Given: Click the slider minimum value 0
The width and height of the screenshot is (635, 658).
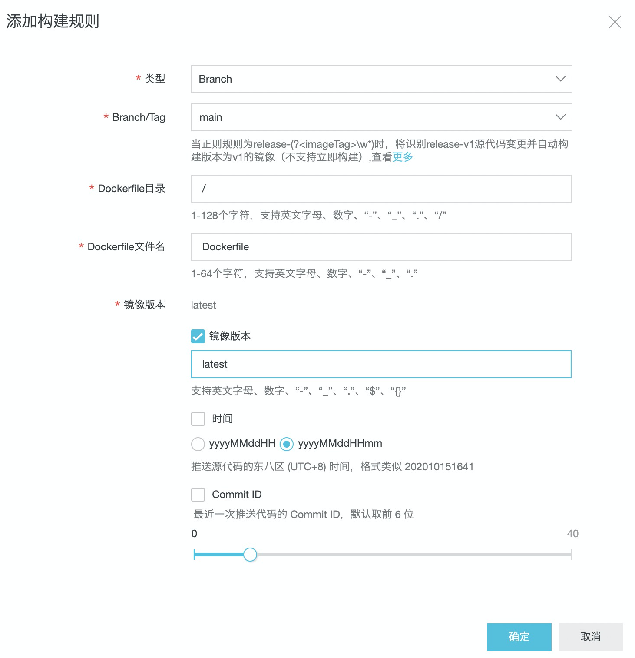Looking at the screenshot, I should [194, 534].
